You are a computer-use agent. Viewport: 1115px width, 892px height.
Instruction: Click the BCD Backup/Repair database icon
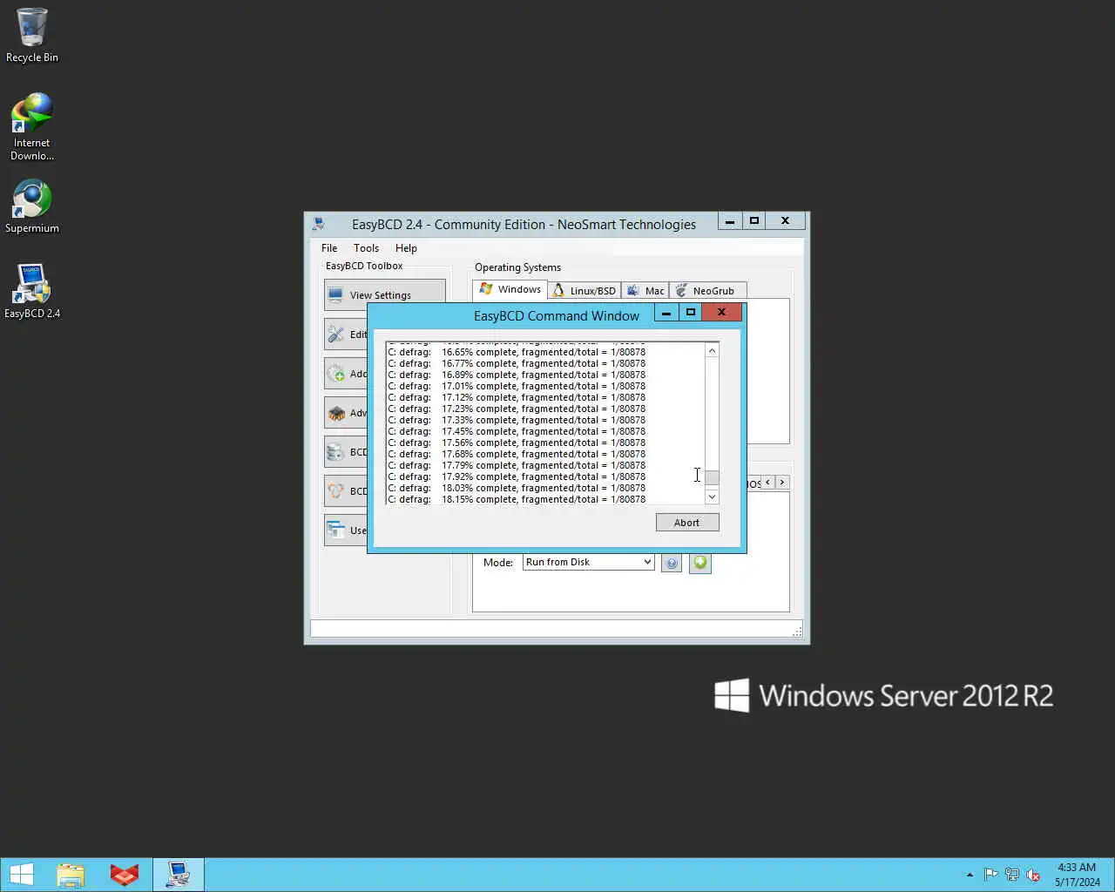[x=335, y=452]
